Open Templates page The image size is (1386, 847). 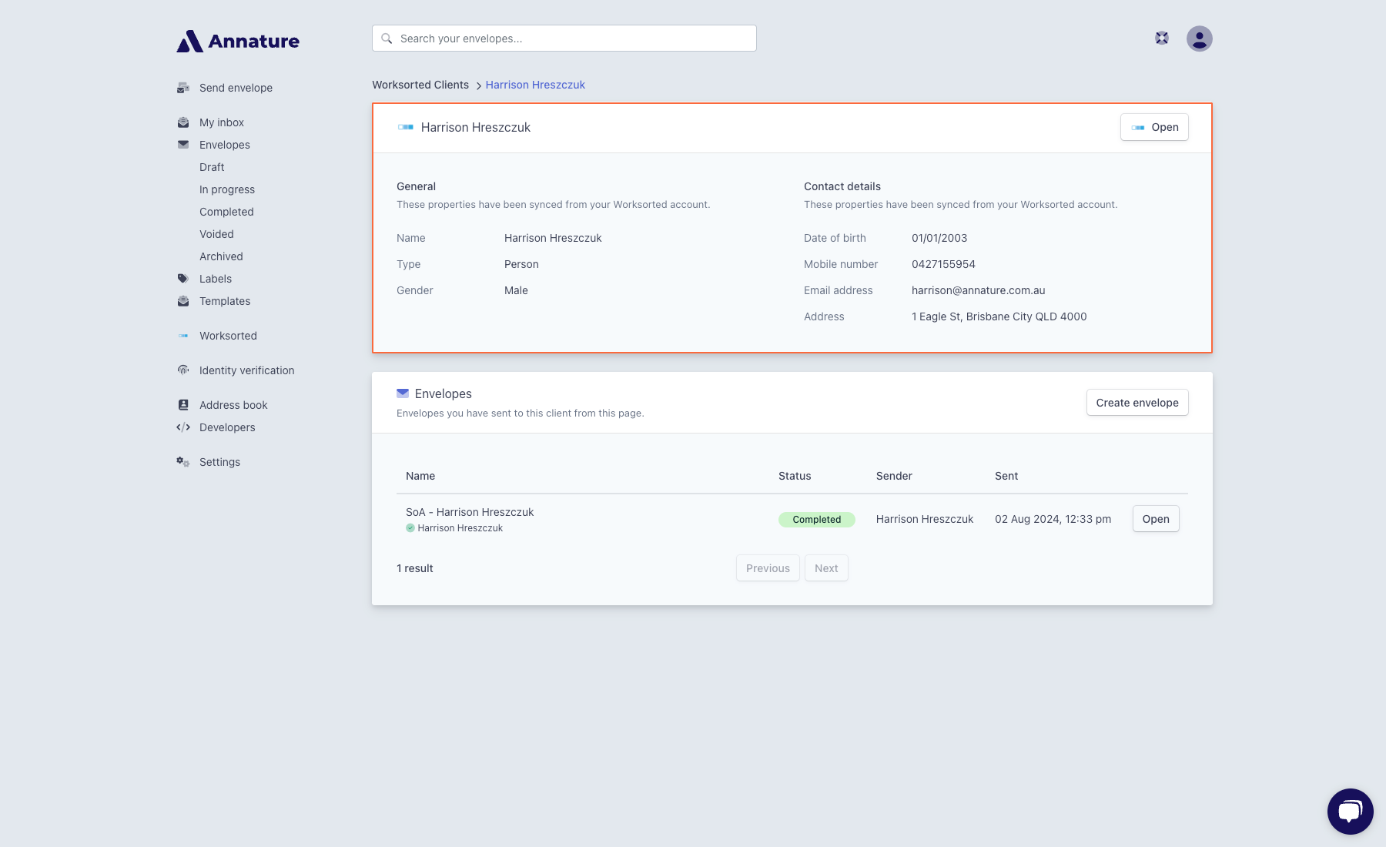pyautogui.click(x=225, y=301)
